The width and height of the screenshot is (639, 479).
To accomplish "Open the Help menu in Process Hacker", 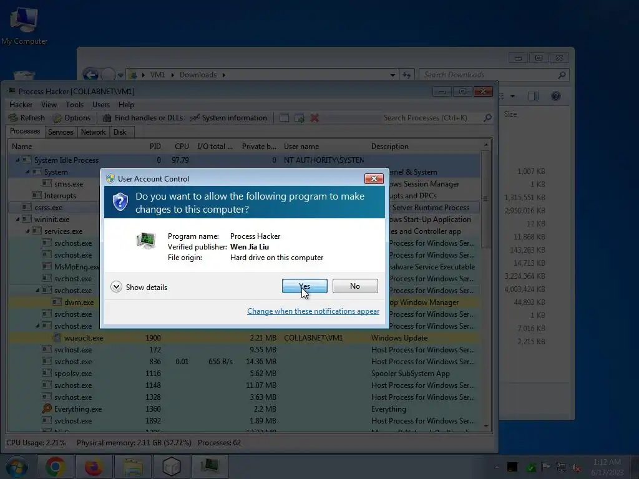I will 126,105.
